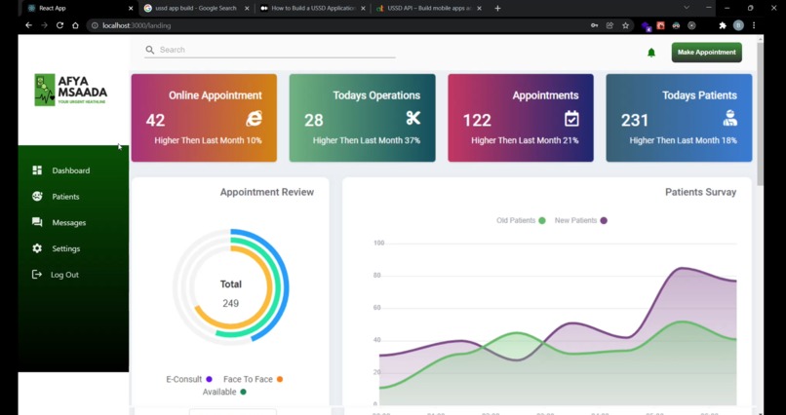Toggle Old Patients legend on chart
Screen dimensions: 786x415
[521, 220]
